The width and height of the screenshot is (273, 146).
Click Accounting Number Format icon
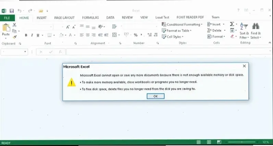click(x=126, y=35)
